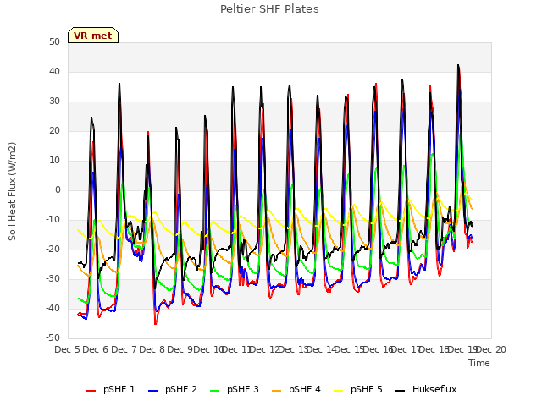Viewport: 542px width, 406px height.
Task: Click the yellow pSHF 5 legend swatch
Action: [339, 391]
